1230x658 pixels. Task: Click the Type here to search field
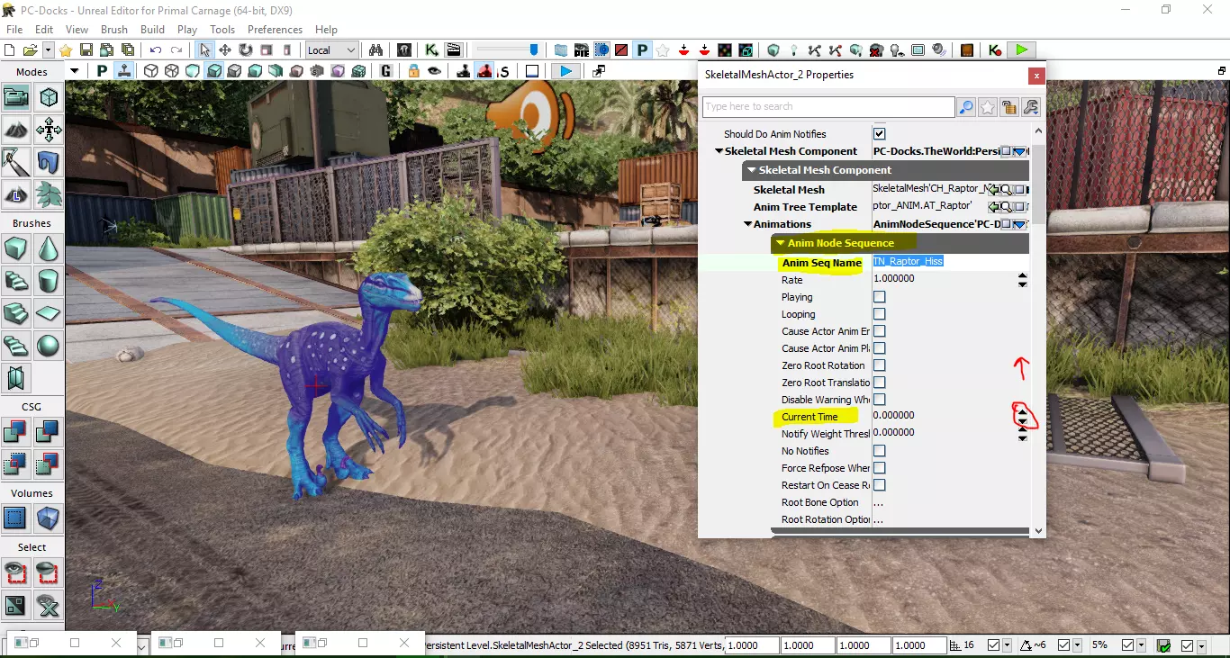[828, 107]
